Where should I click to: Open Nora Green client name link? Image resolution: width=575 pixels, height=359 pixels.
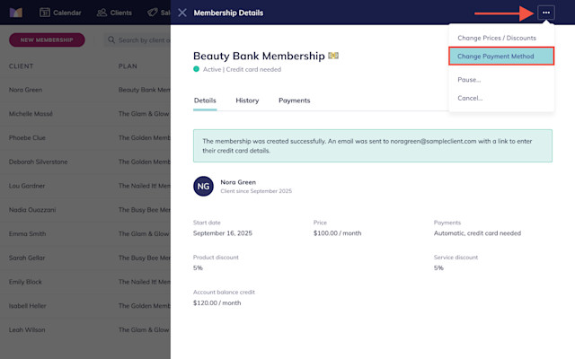pos(238,182)
